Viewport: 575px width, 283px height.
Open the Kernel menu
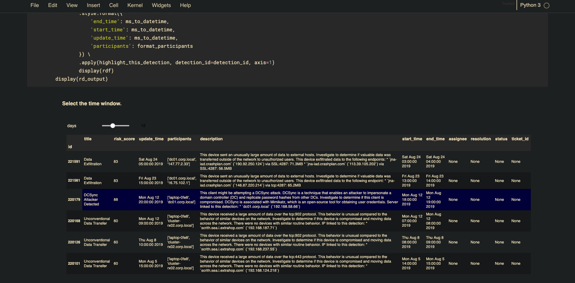(x=135, y=5)
